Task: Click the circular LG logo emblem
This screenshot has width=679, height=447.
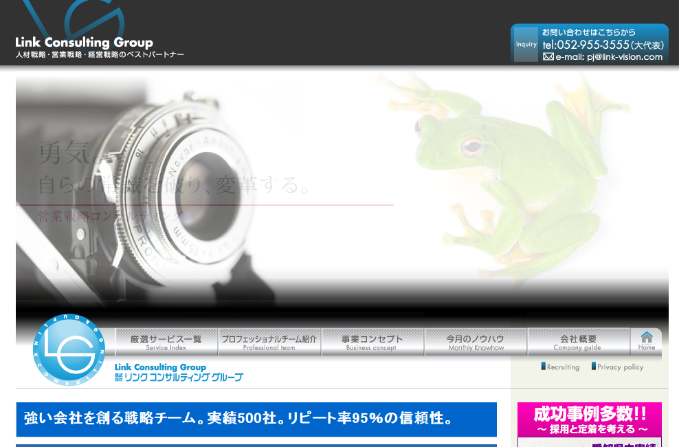Action: (69, 349)
